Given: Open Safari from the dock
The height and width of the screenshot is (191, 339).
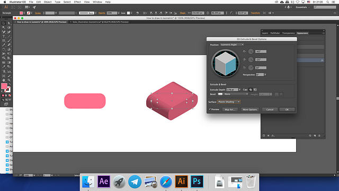Looking at the screenshot, I should [166, 181].
